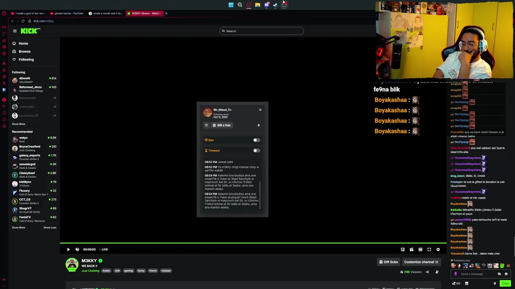Click Show Less under recommended list

[x=50, y=228]
